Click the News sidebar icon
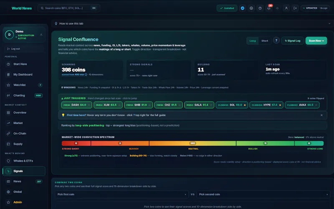 [x=8, y=181]
